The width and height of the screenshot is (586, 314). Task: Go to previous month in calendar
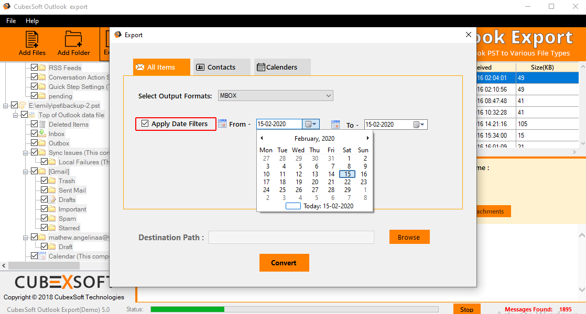pyautogui.click(x=262, y=138)
